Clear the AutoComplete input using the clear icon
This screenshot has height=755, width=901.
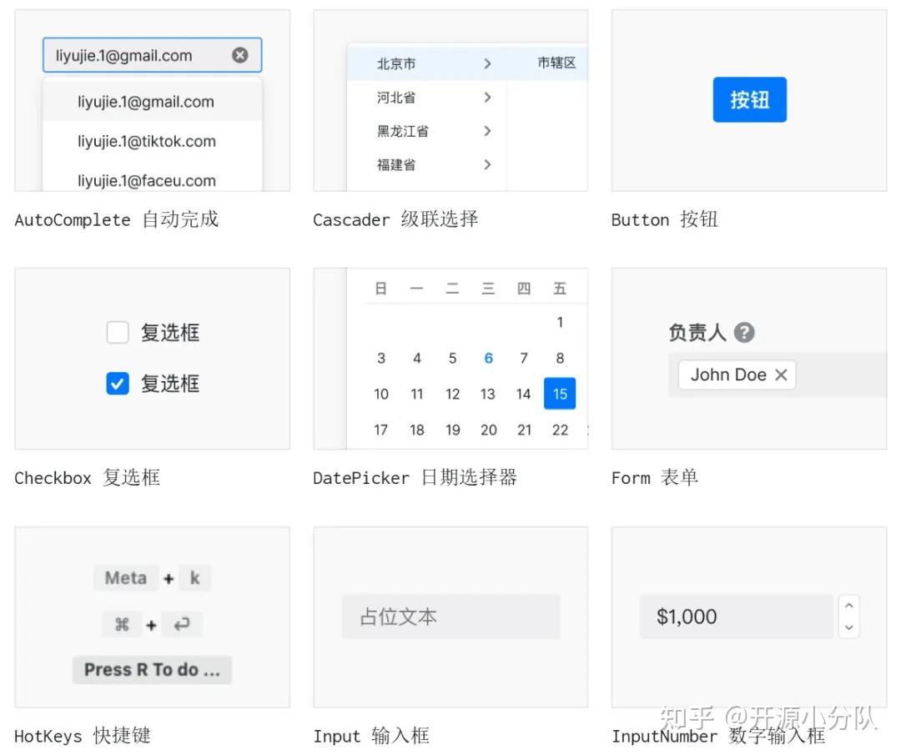239,55
